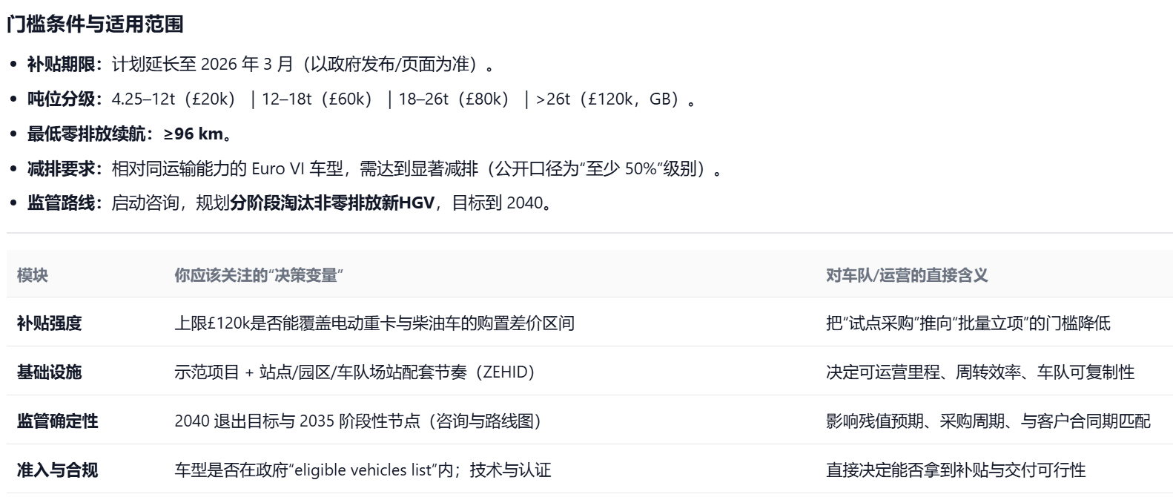The height and width of the screenshot is (497, 1173).
Task: Select the 准入与合规 row label
Action: tap(57, 470)
